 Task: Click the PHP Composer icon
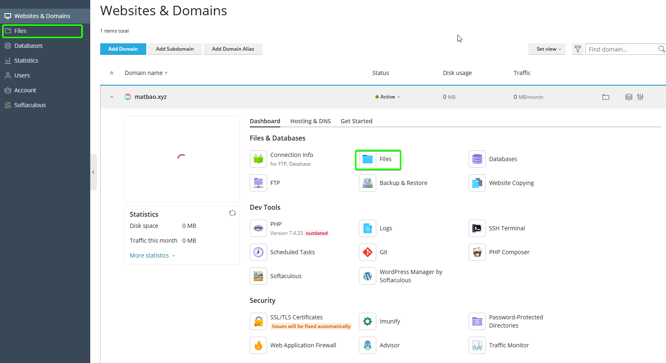(x=477, y=252)
